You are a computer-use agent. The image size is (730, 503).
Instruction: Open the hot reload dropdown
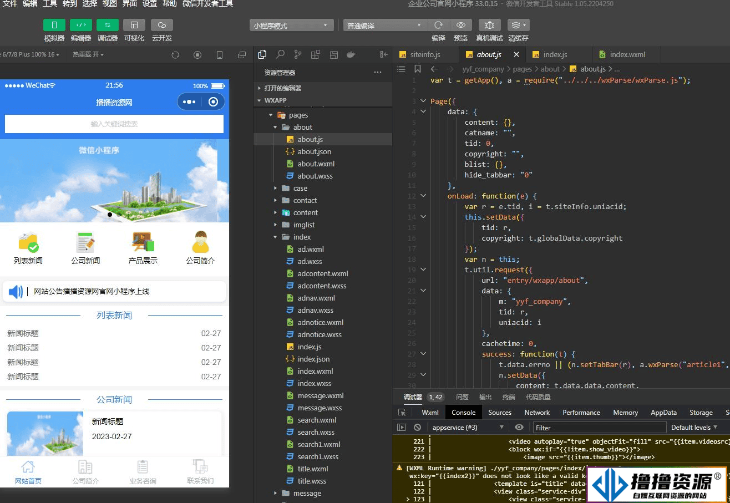(x=88, y=54)
